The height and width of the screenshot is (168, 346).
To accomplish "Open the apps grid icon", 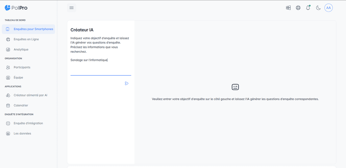I will 288,8.
